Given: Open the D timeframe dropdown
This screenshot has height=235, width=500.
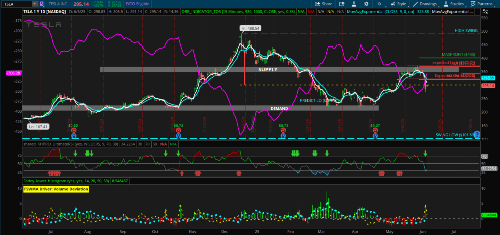Looking at the screenshot, I should 379,4.
